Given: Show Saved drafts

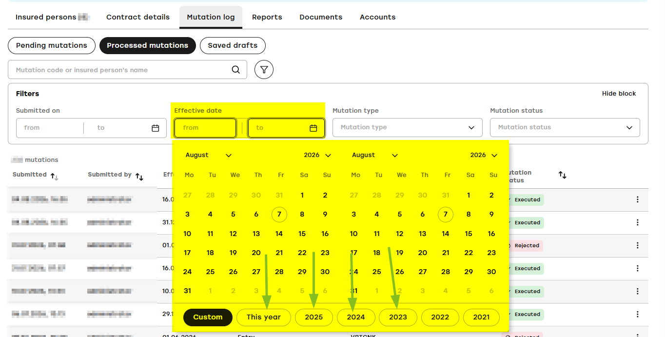Looking at the screenshot, I should (x=233, y=45).
